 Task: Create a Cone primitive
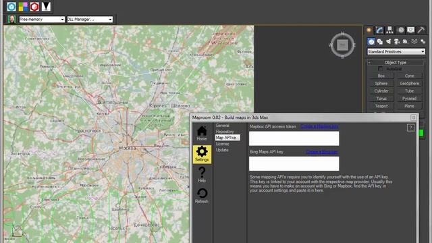410,76
